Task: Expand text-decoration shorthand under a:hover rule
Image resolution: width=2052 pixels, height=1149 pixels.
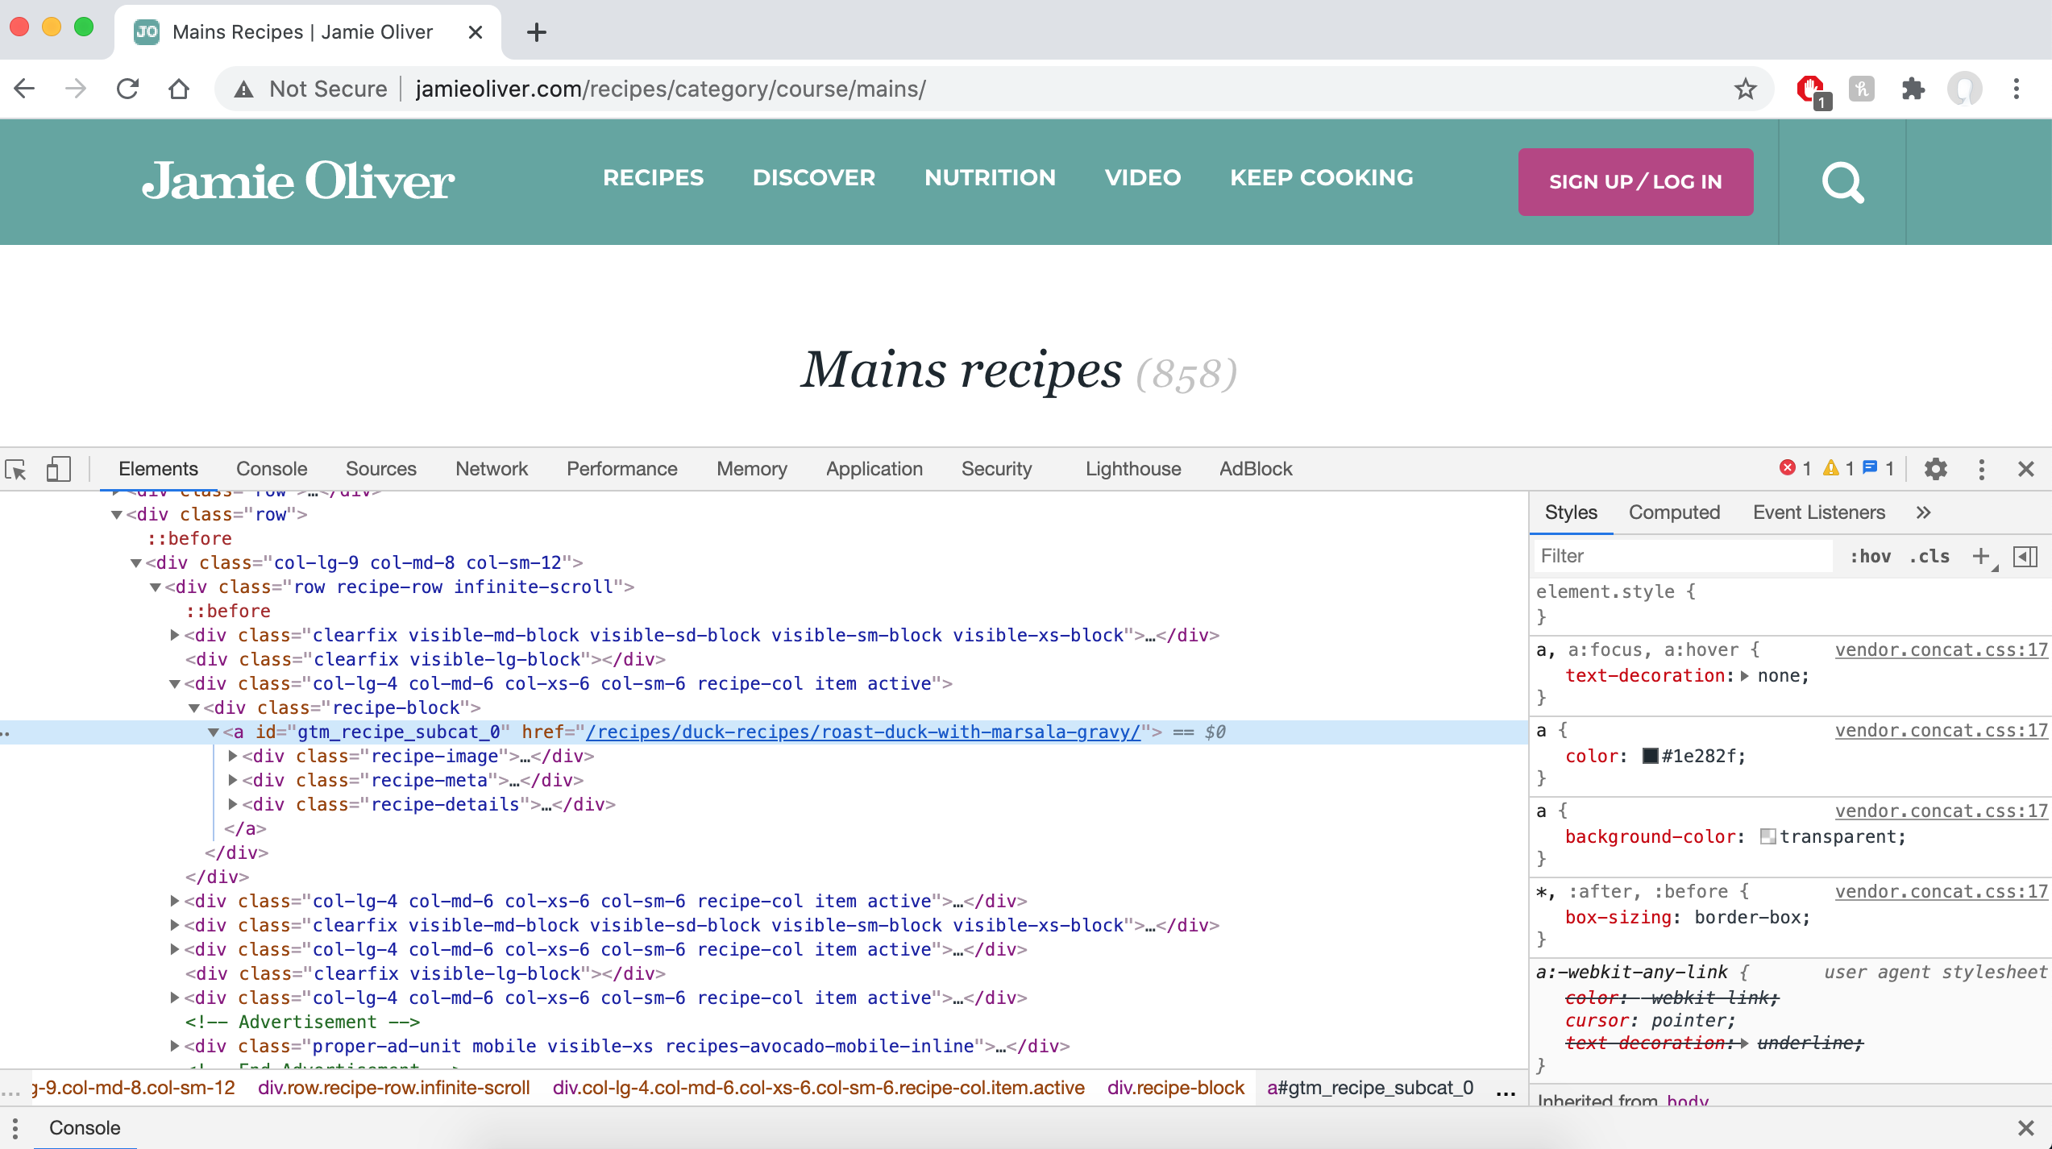Action: (1745, 676)
